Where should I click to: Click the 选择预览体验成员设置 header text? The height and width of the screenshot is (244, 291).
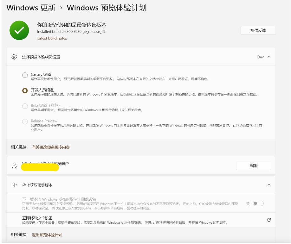pos(41,57)
